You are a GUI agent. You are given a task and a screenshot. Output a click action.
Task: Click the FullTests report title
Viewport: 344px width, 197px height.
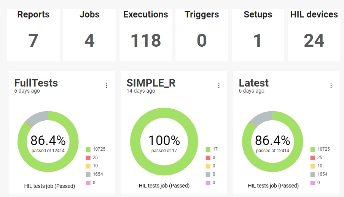point(36,83)
